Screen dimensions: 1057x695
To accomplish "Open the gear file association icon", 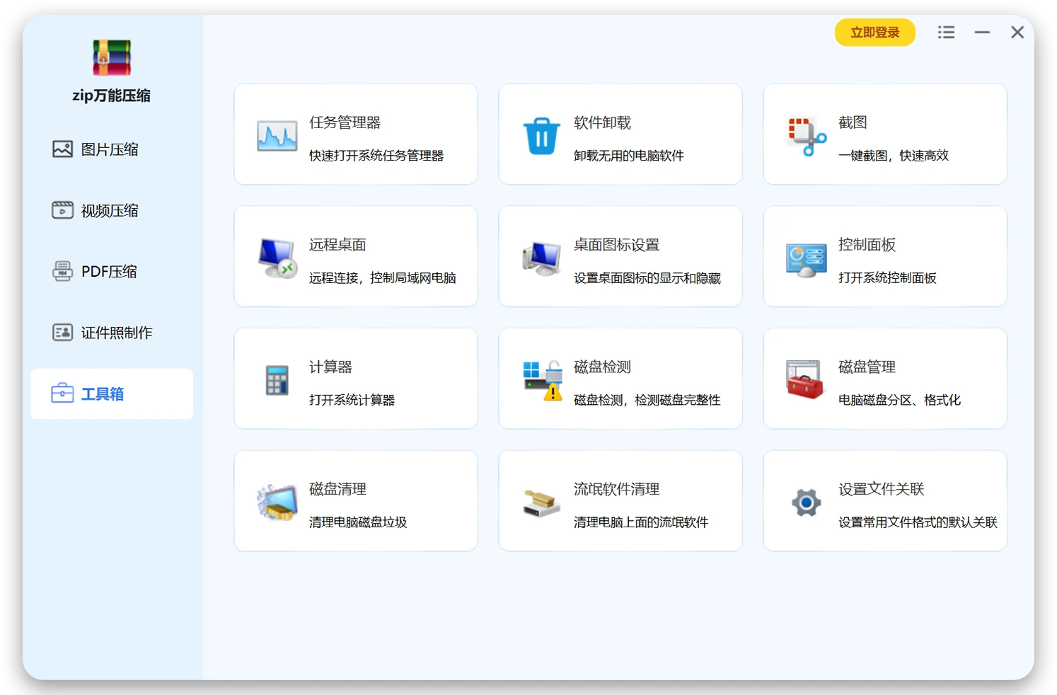I will 806,502.
